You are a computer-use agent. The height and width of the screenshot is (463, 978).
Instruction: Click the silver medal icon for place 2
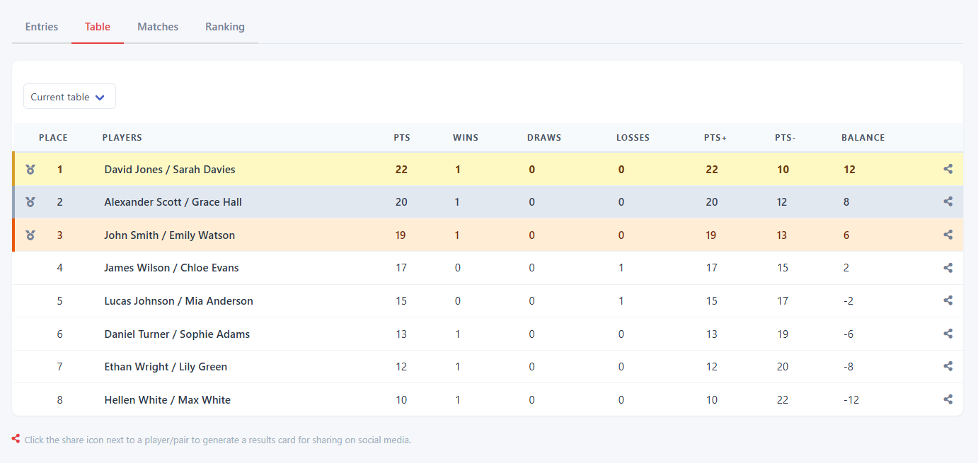[30, 202]
